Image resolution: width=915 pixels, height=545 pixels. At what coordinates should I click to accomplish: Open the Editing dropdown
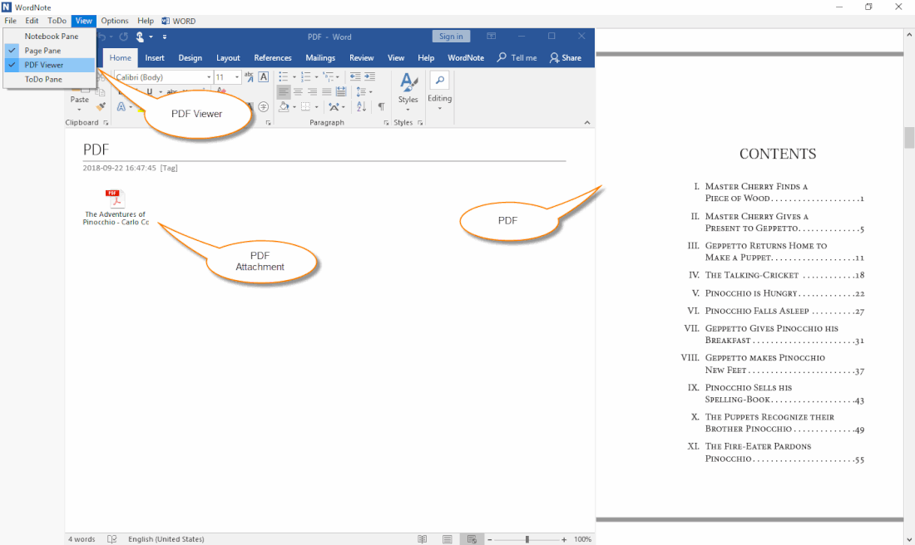[439, 108]
